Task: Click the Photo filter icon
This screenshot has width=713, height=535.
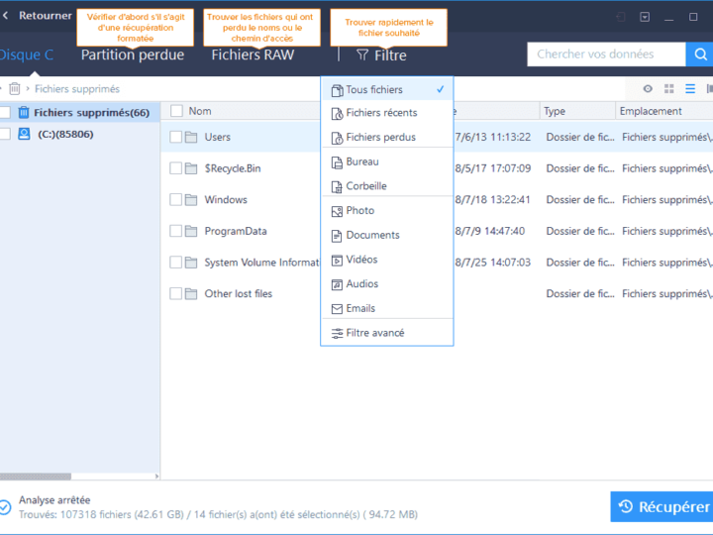Action: 337,211
